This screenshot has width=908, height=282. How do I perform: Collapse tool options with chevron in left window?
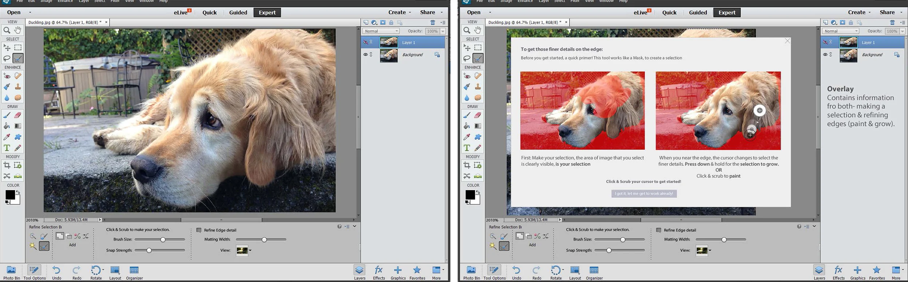[x=354, y=226]
